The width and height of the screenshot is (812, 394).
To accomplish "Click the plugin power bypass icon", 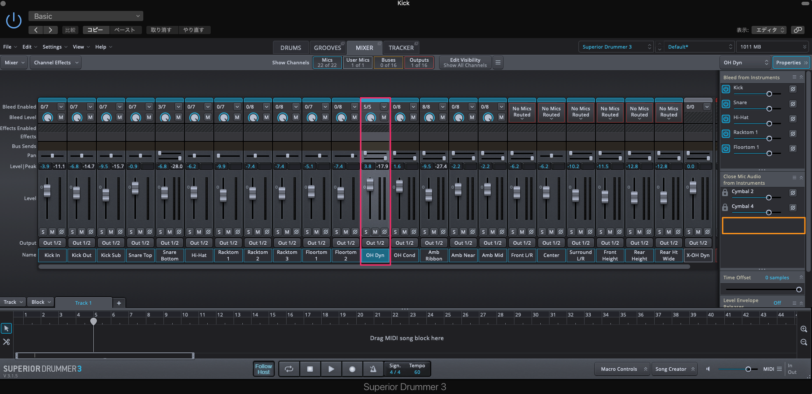I will tap(14, 21).
